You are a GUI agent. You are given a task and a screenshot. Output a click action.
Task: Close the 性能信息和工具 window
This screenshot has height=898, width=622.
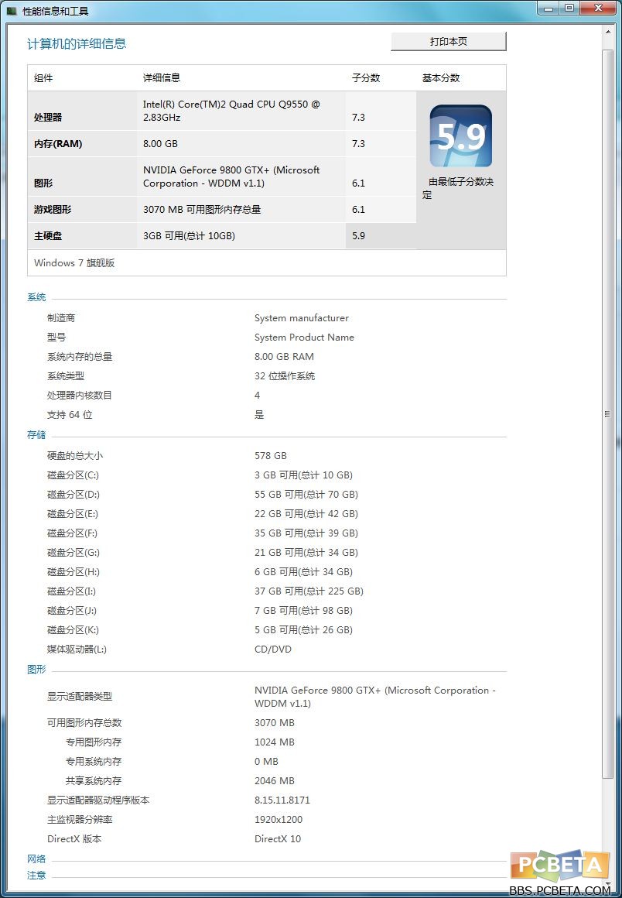pyautogui.click(x=599, y=8)
